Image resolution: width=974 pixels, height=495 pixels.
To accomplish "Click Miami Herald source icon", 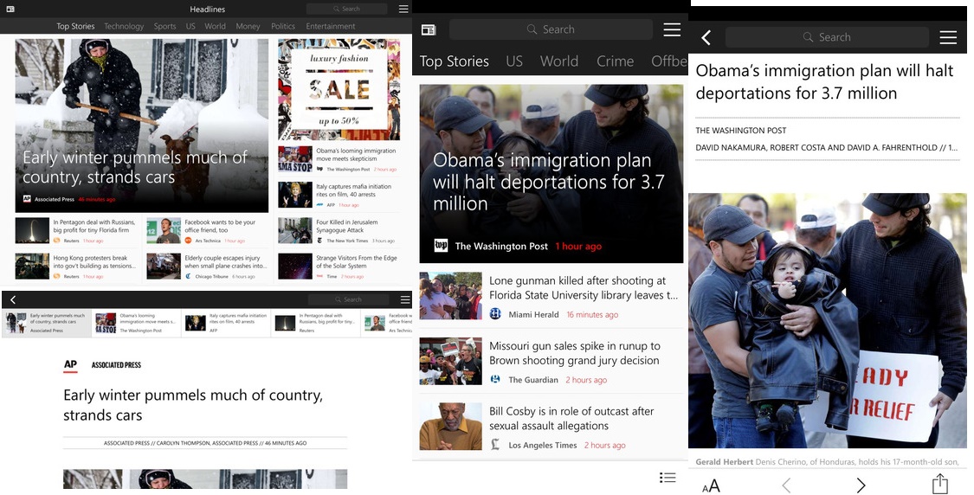I will 496,313.
